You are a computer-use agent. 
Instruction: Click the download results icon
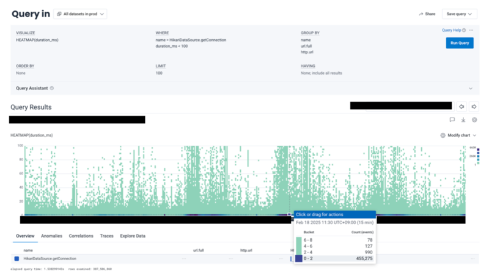(463, 119)
